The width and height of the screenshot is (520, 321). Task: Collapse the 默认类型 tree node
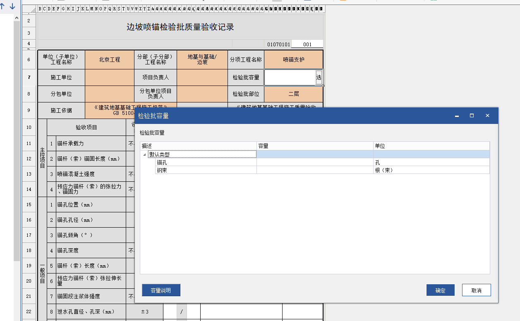[144, 155]
